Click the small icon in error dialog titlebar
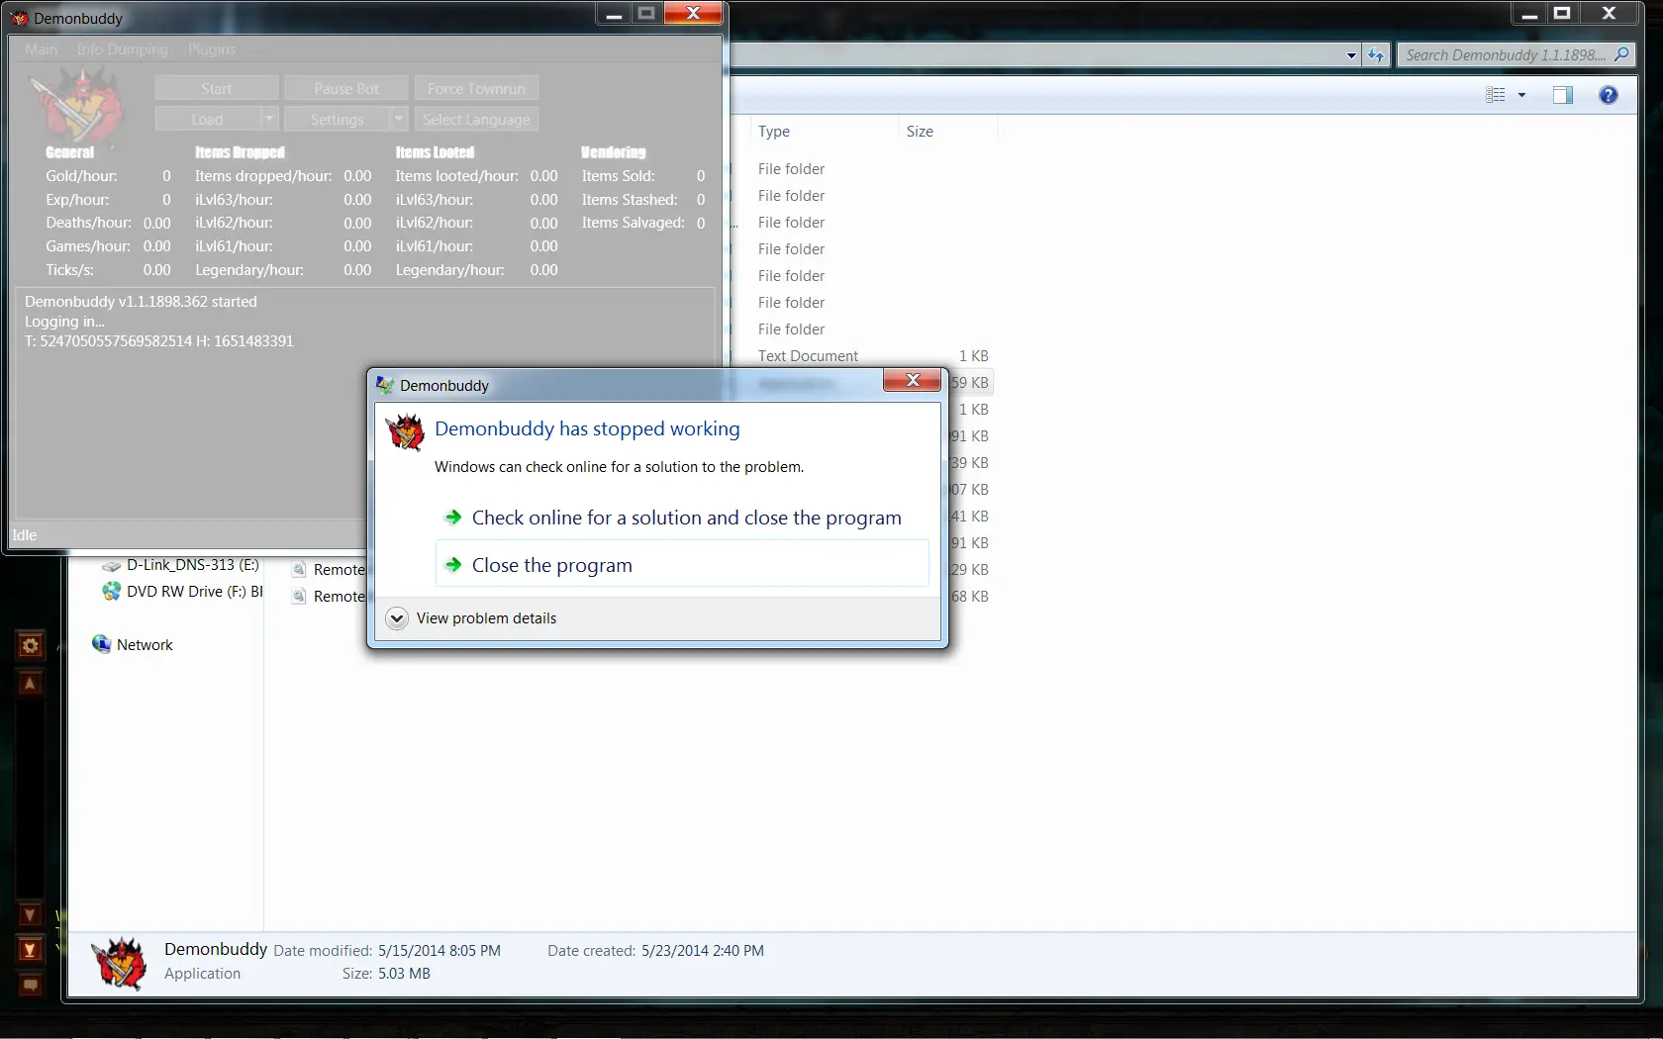Screen dimensions: 1663x1039 pos(385,385)
